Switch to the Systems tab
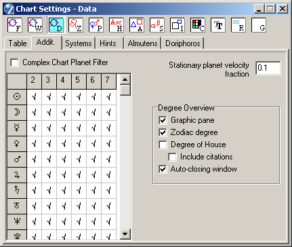The image size is (292, 247). (79, 43)
